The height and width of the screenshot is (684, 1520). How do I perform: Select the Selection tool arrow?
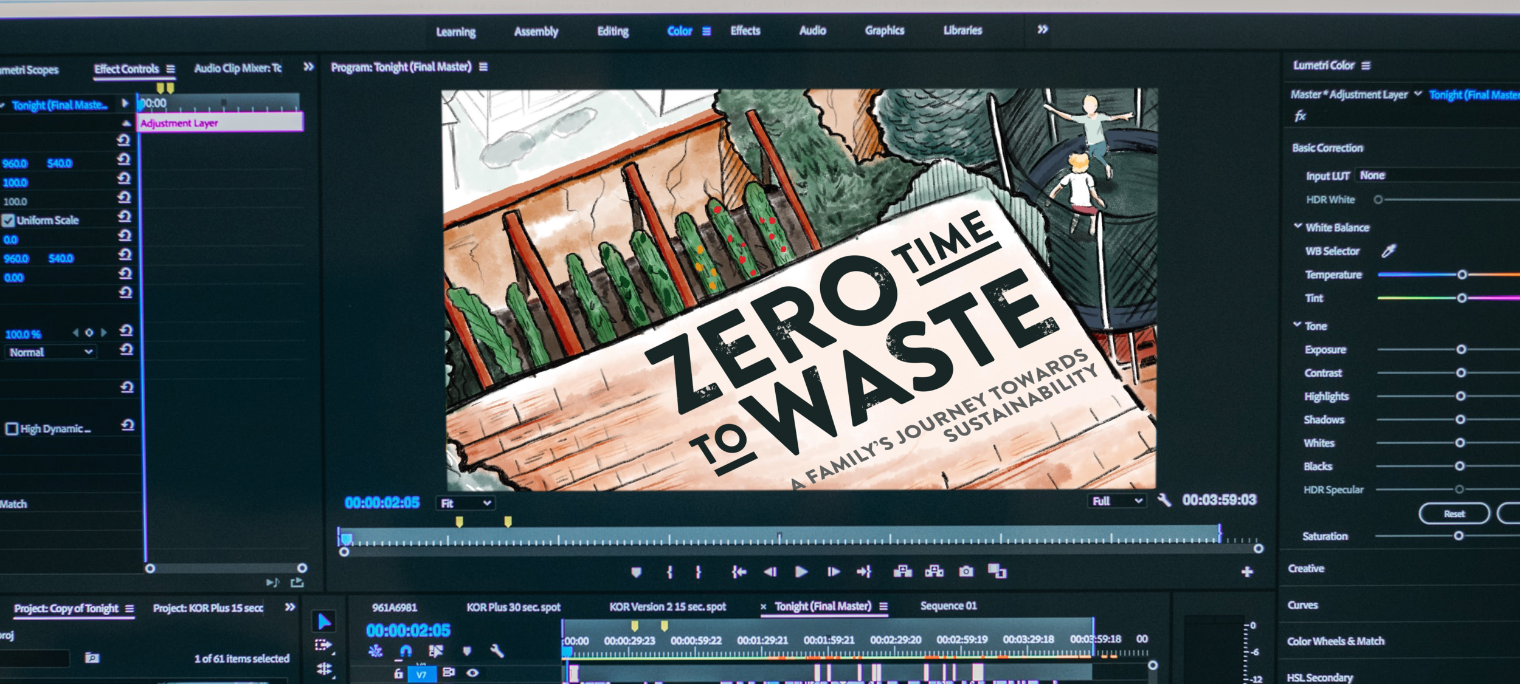[324, 621]
